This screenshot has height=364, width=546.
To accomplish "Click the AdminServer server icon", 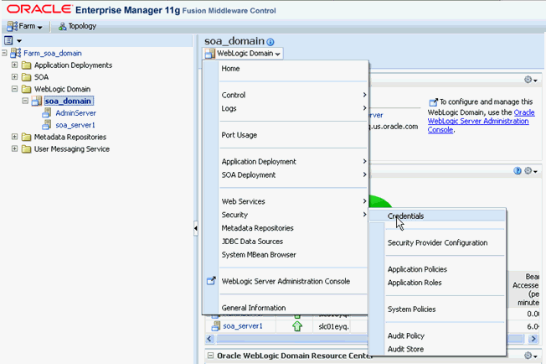I will point(47,112).
